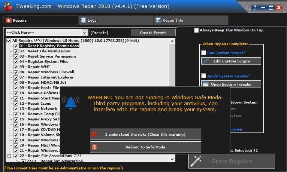Screen dimensions: 287x172
Task: Click the red power icon on Reboot button
Action: (94, 147)
